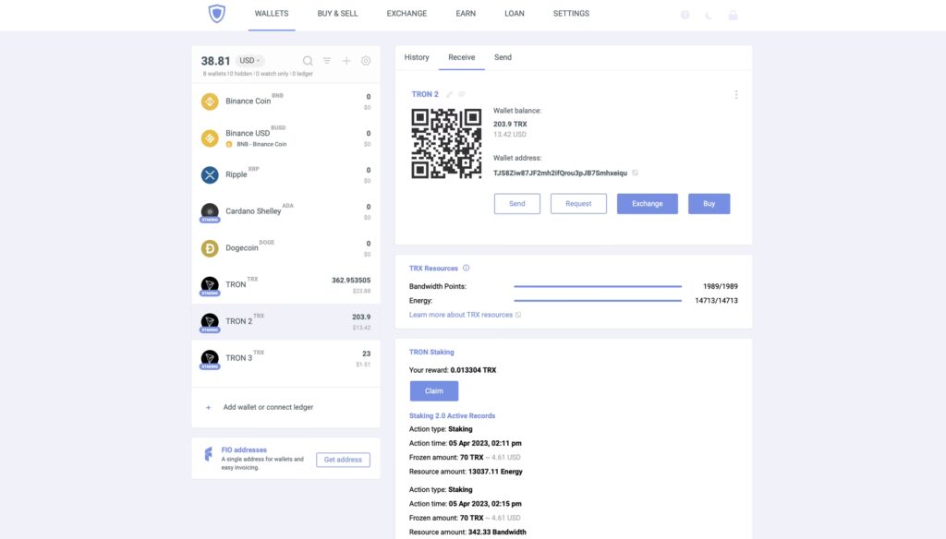Edit the TRON 2 wallet name
Screen dimensions: 946x539
(450, 94)
